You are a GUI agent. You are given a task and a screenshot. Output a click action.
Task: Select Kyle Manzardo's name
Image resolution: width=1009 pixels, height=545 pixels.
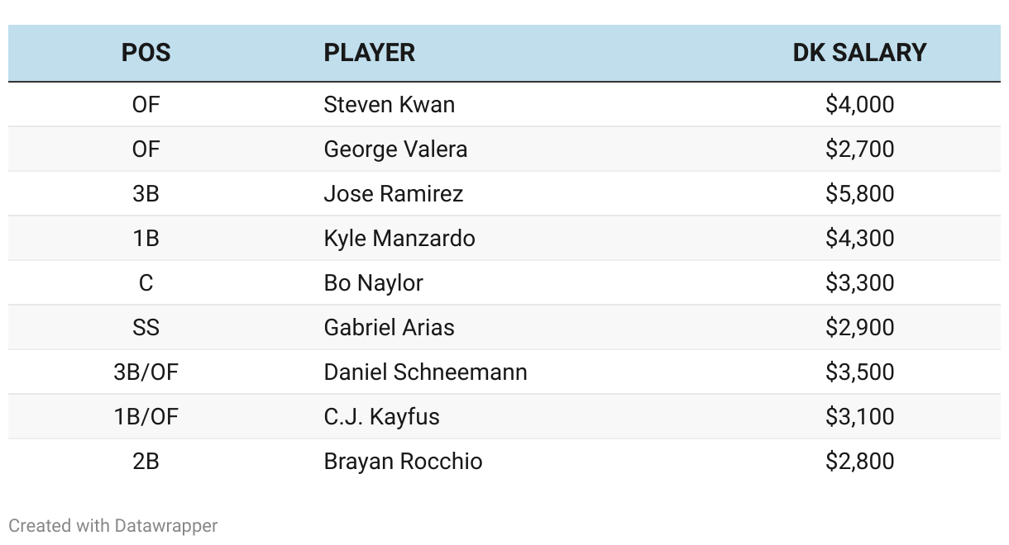[399, 239]
